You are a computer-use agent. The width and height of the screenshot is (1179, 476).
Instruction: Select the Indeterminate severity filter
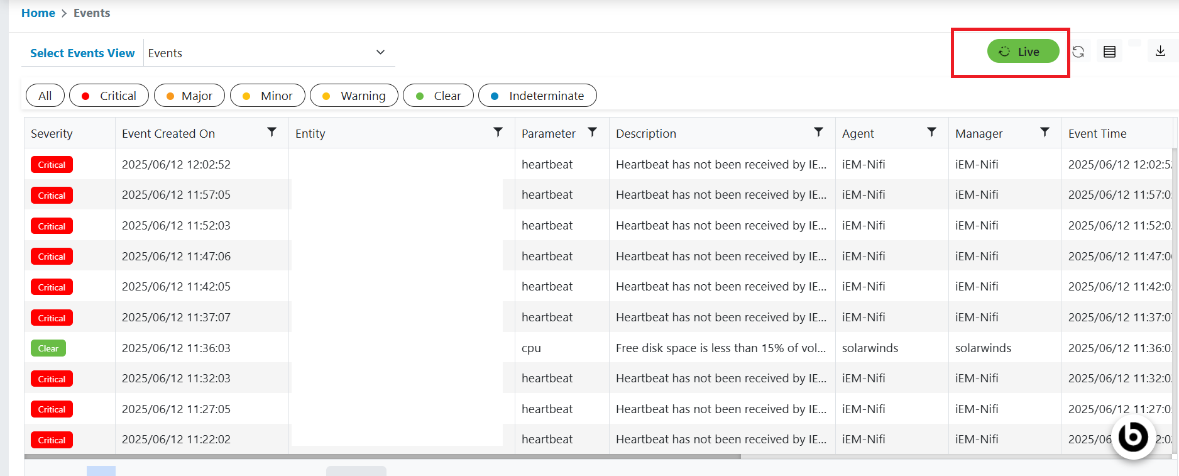pyautogui.click(x=537, y=96)
